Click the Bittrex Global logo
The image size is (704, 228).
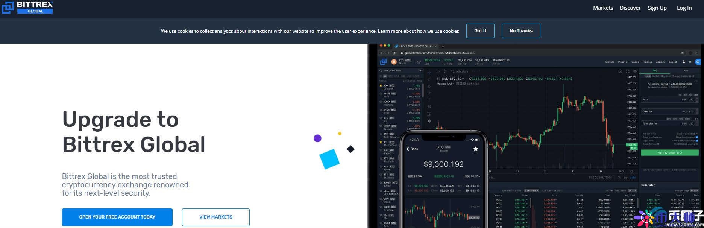point(27,7)
